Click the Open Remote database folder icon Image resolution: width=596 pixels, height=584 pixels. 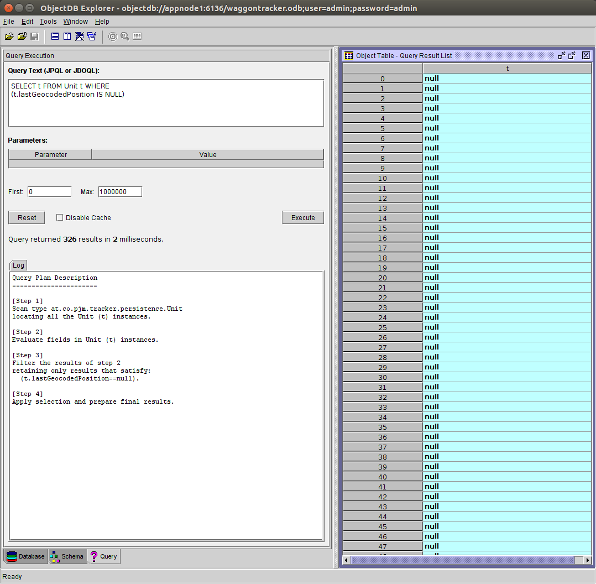click(22, 36)
